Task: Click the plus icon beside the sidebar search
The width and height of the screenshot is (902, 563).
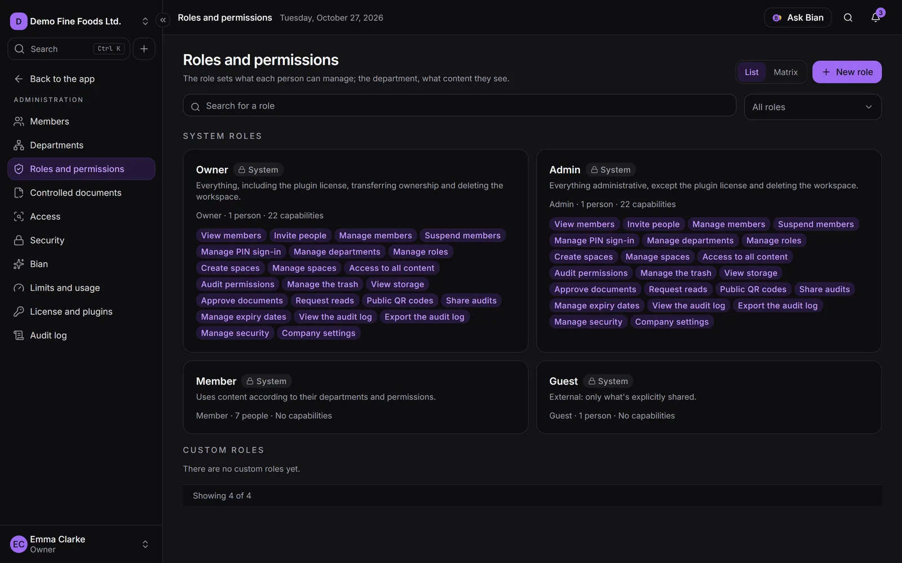Action: (144, 49)
